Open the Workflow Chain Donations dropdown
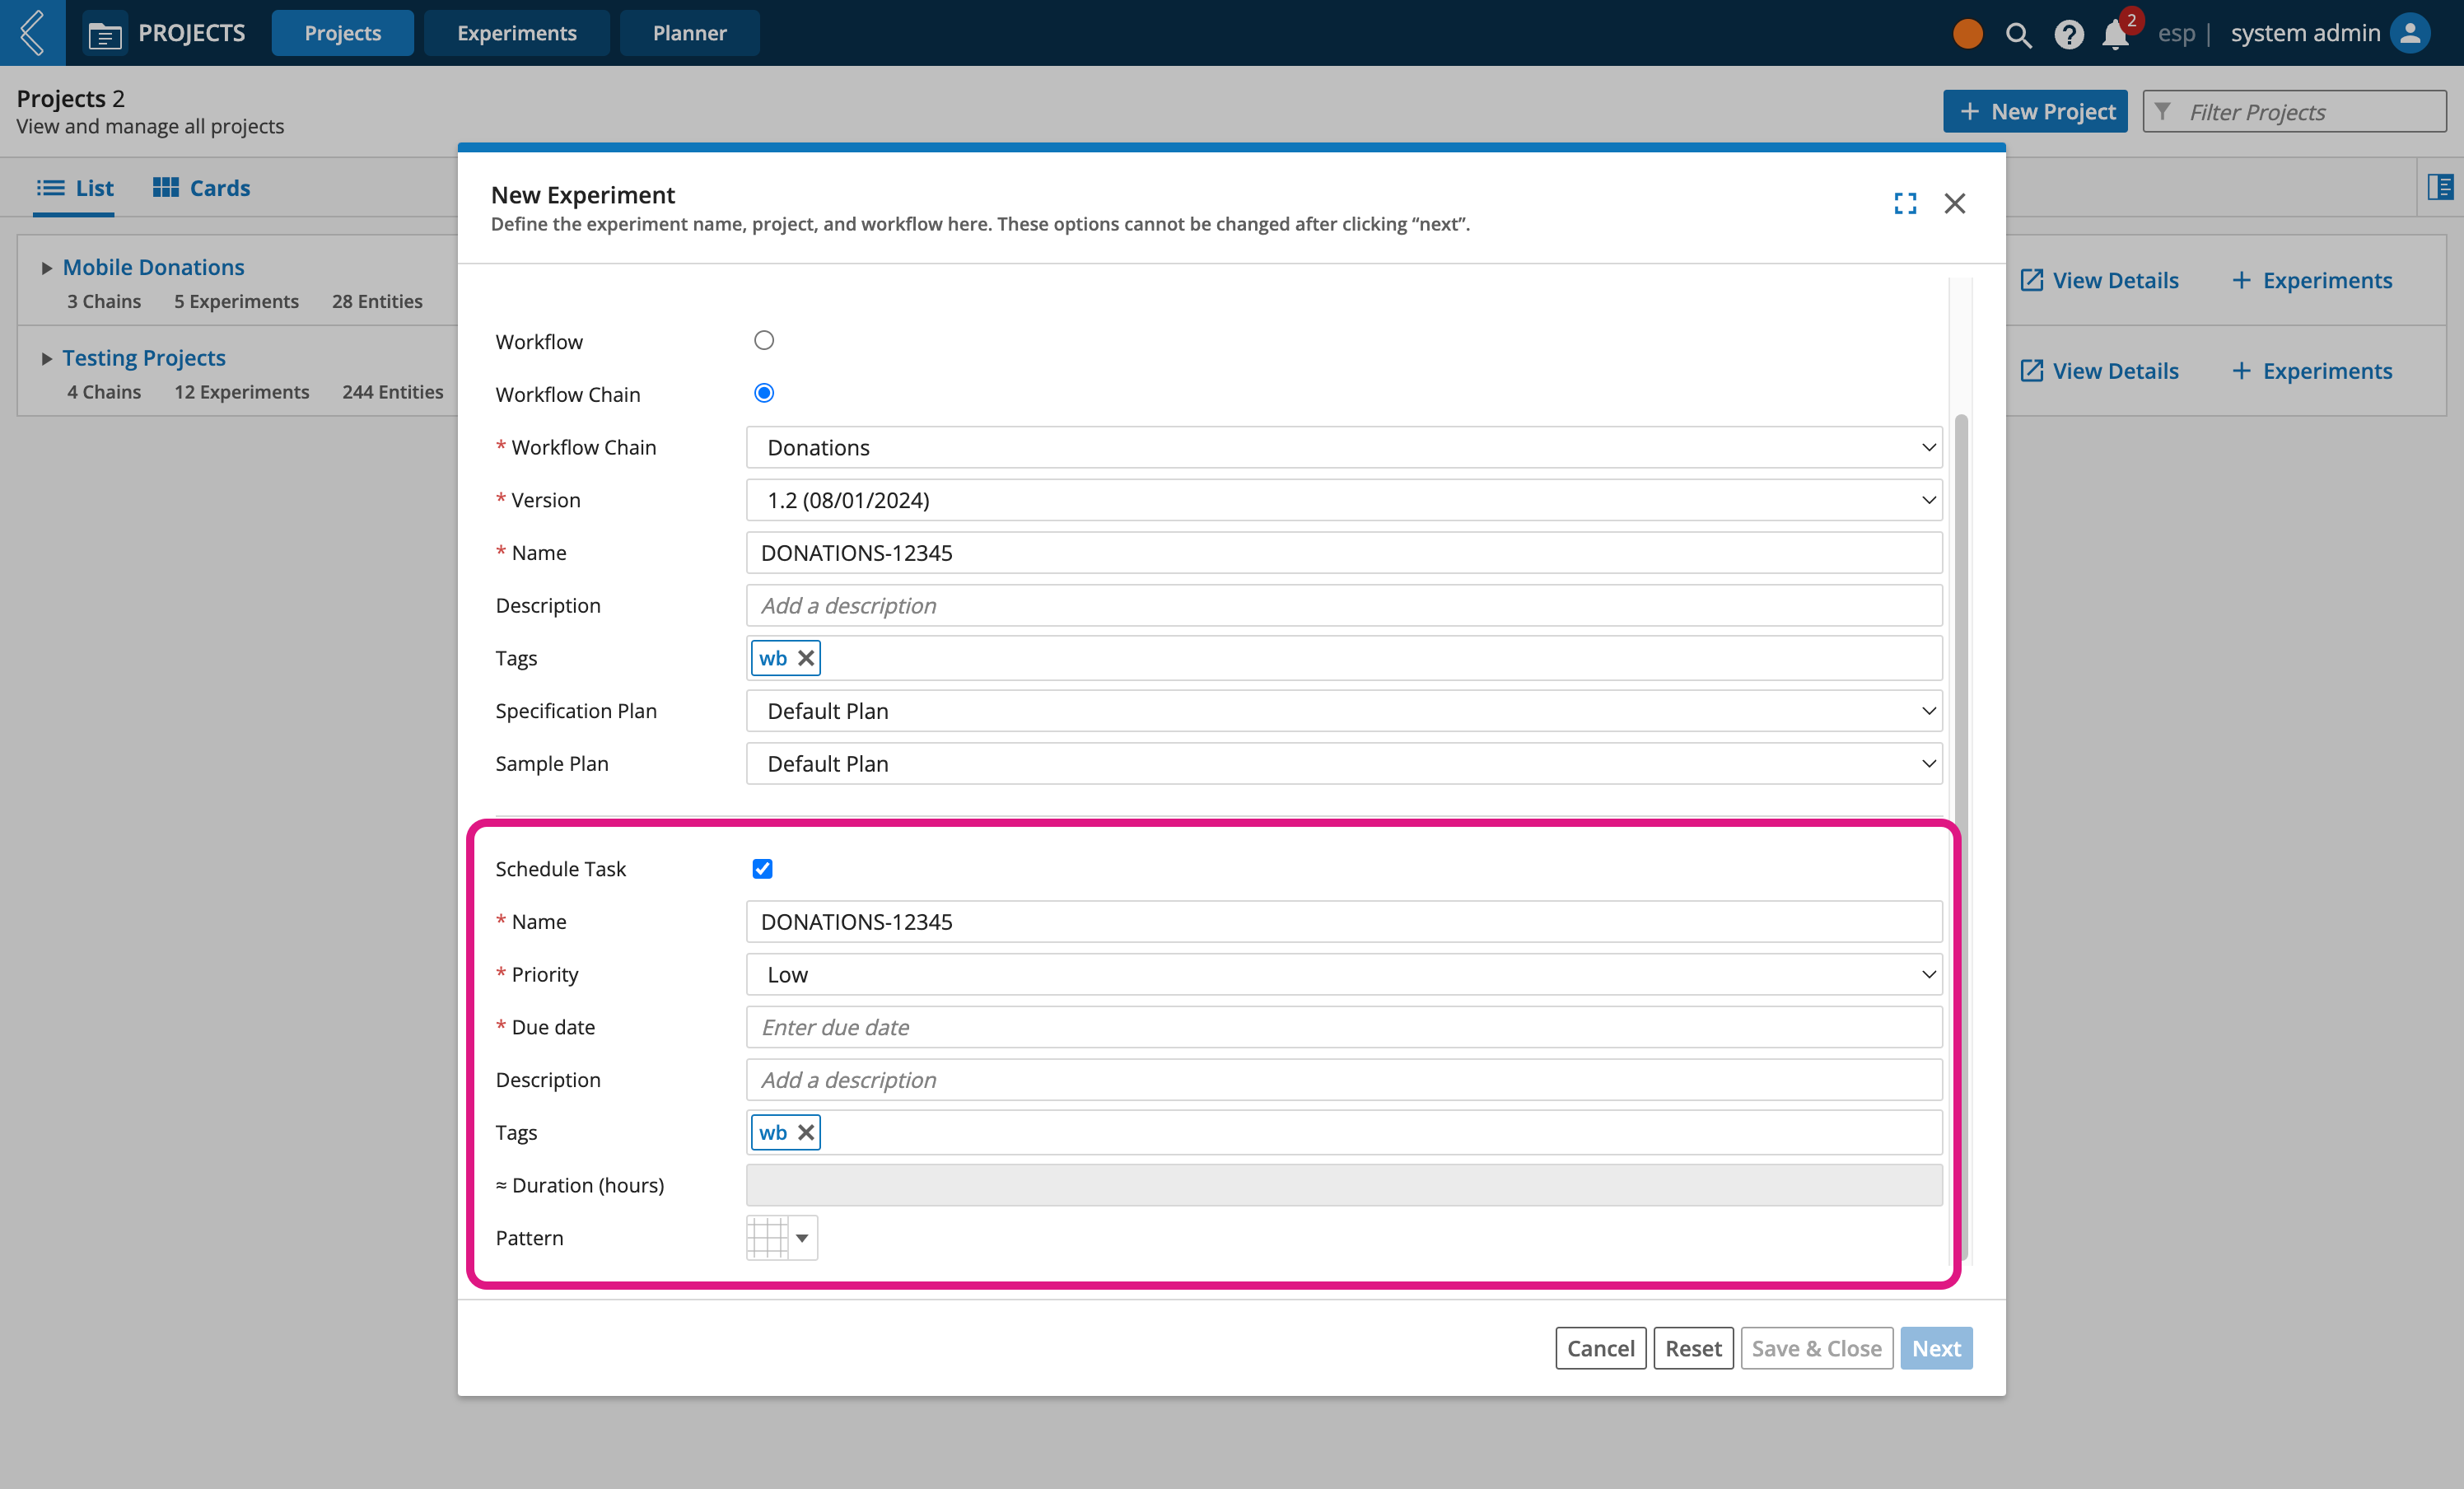This screenshot has height=1489, width=2464. point(1344,447)
